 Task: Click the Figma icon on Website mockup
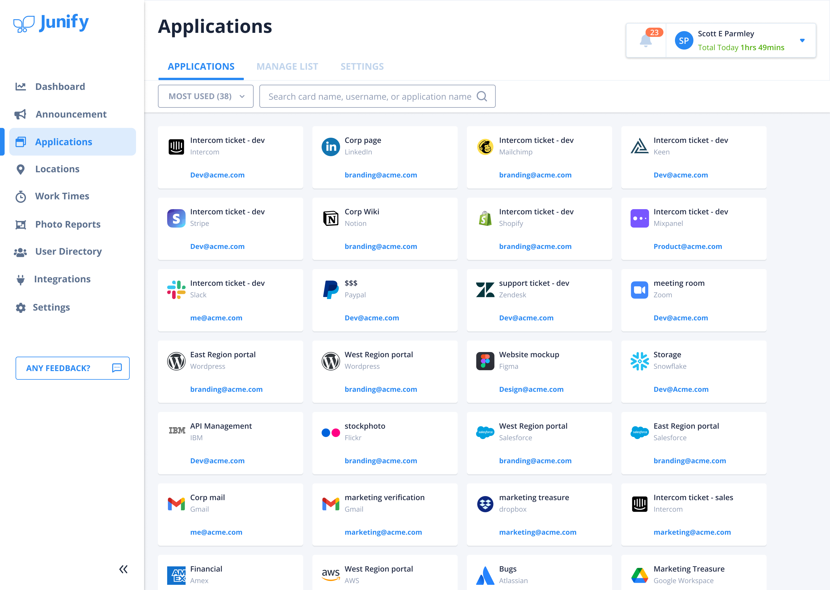click(485, 361)
